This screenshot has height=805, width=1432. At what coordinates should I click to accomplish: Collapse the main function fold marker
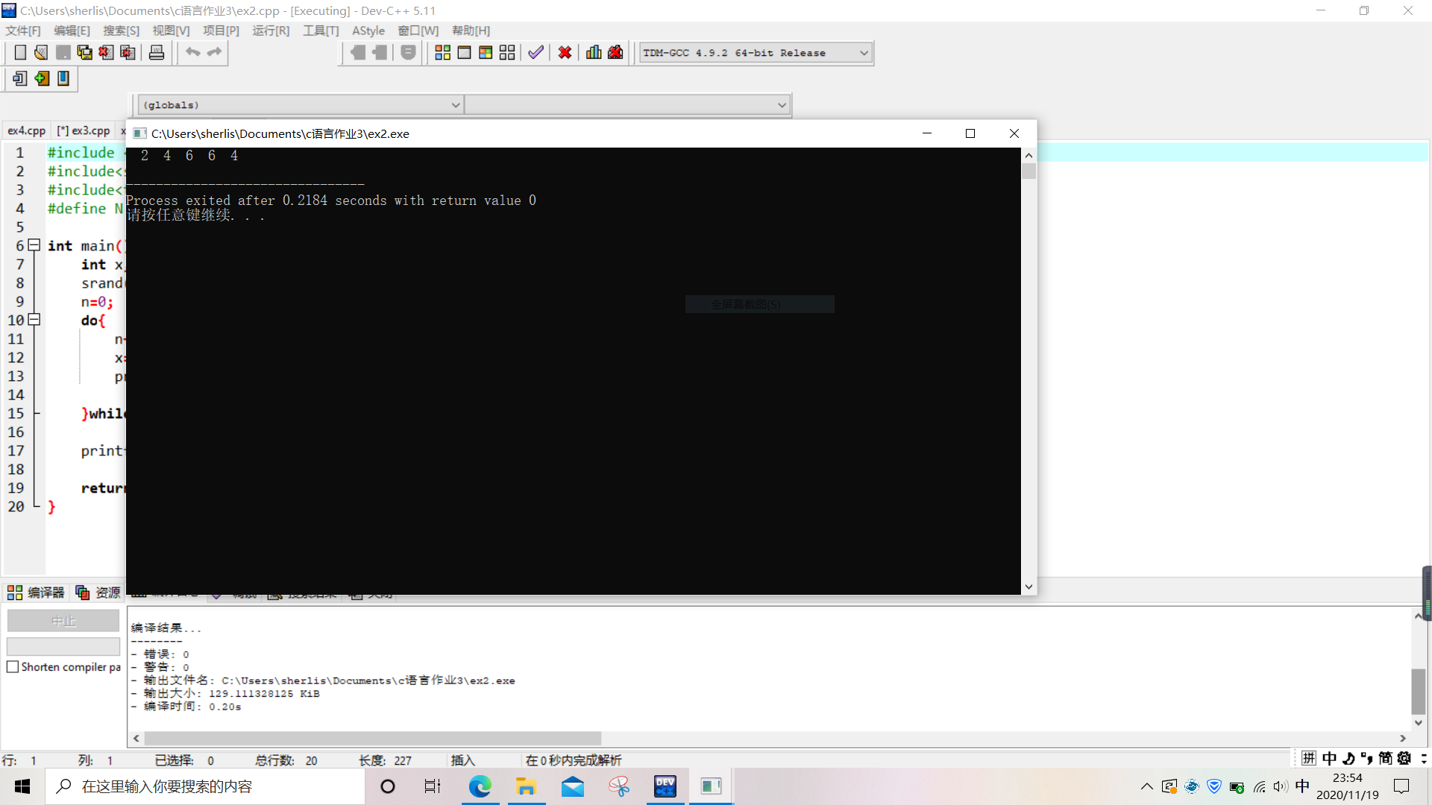[34, 245]
